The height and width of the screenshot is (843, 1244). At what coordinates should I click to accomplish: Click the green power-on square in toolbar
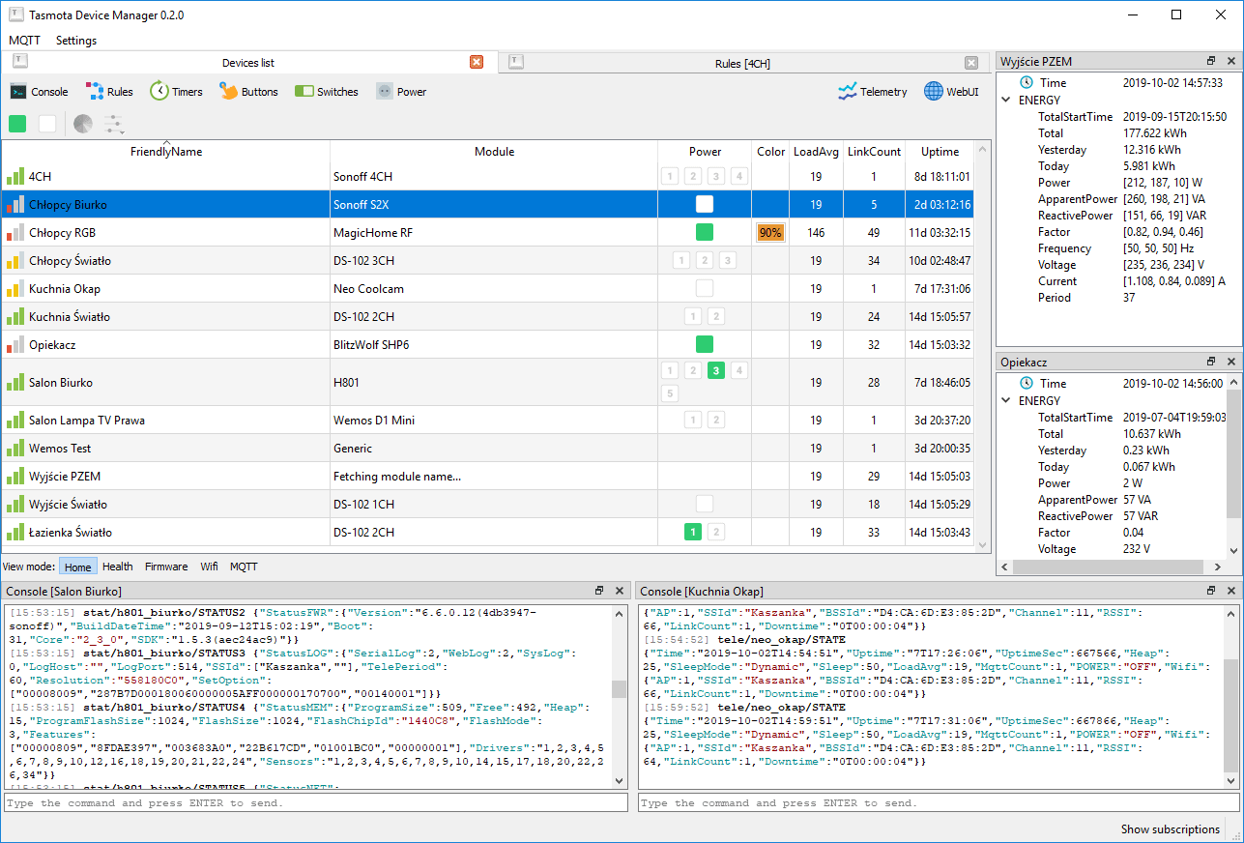(17, 124)
